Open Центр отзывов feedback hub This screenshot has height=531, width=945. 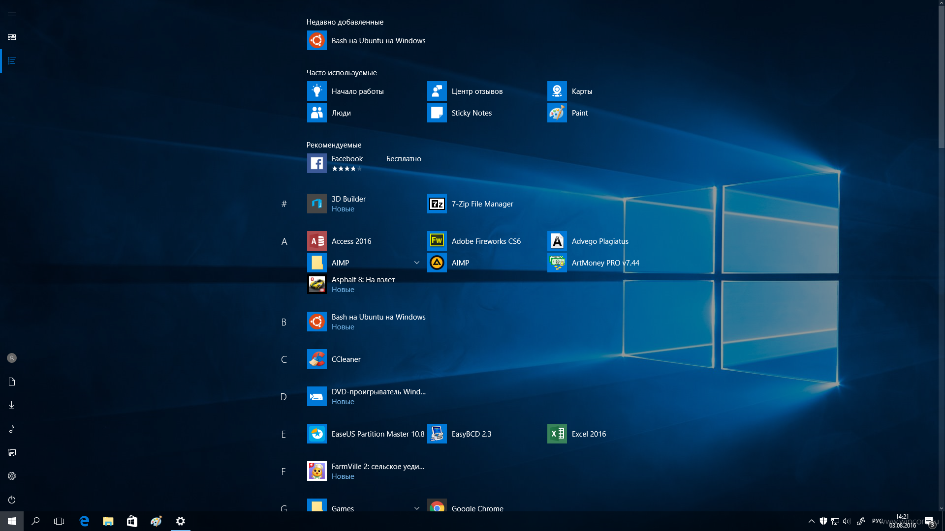465,91
